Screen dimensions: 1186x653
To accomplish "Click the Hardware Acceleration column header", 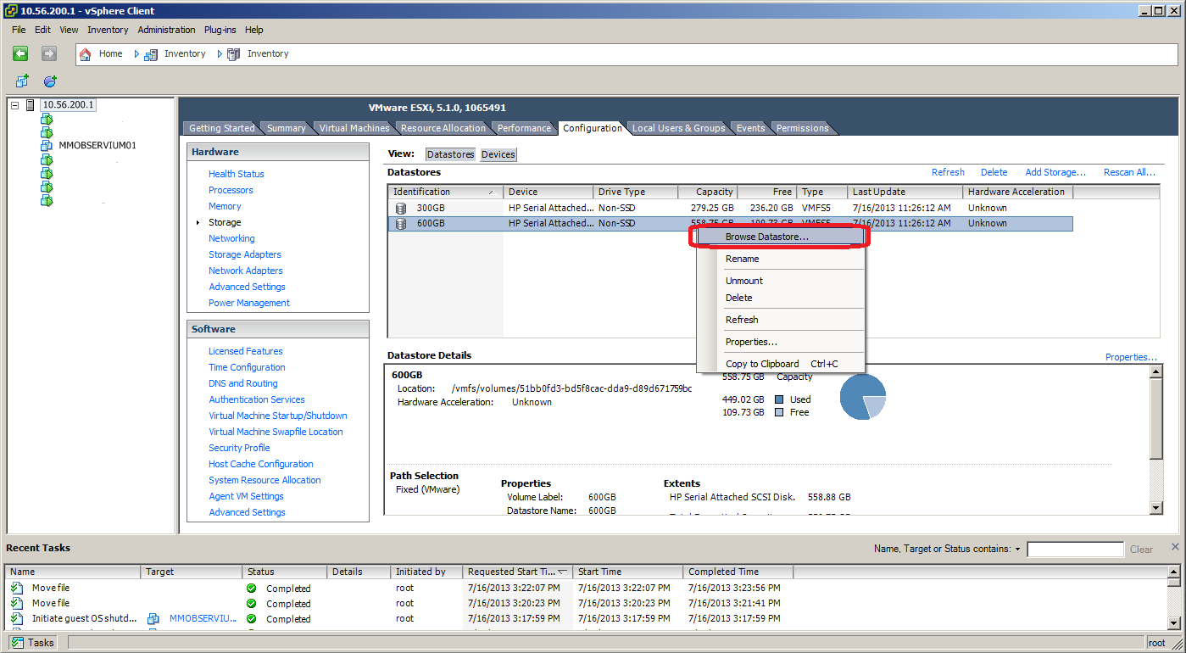I will click(1017, 192).
